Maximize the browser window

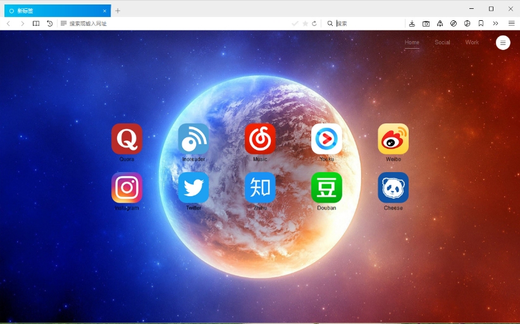(x=491, y=9)
